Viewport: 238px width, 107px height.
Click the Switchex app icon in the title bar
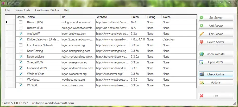click(x=3, y=3)
